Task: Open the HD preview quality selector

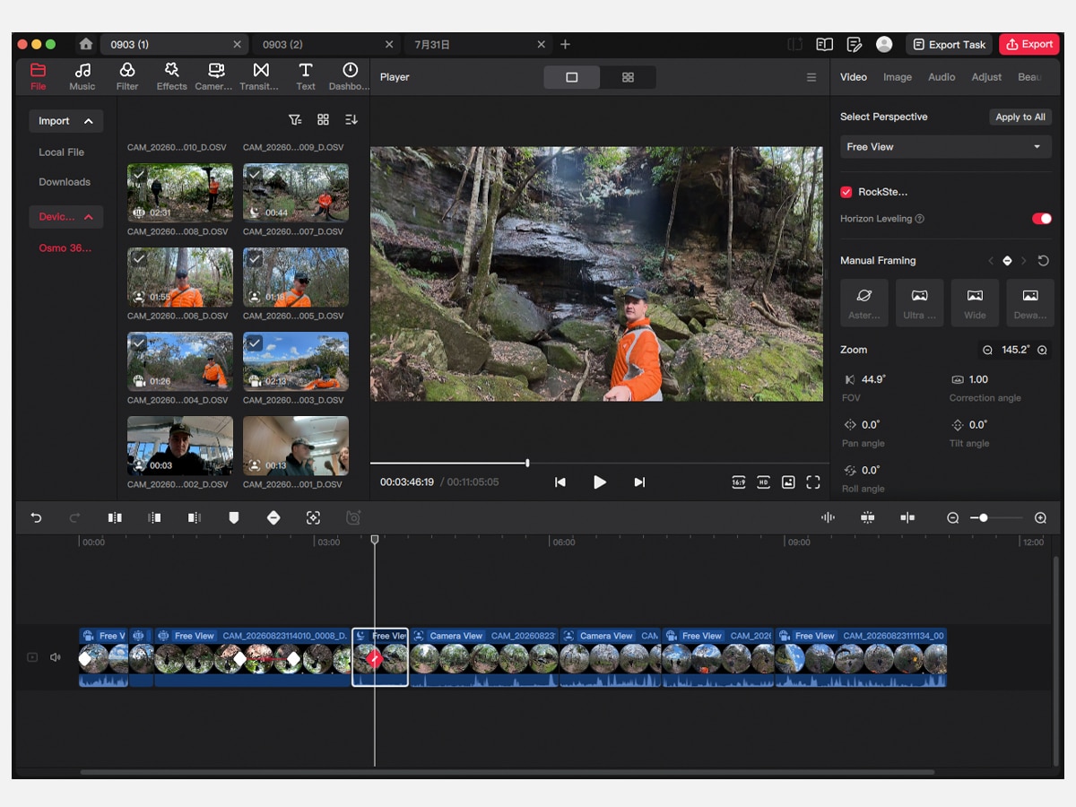Action: coord(763,482)
